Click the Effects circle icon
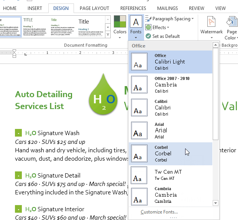Viewport: 238px width, 220px height. point(148,28)
